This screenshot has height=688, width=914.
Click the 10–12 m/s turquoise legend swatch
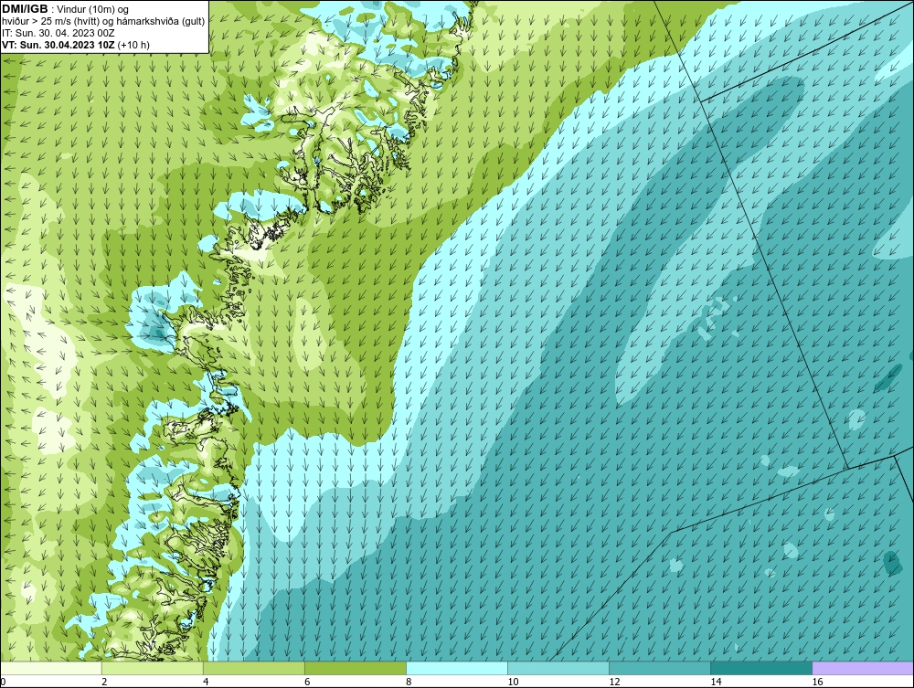point(558,668)
